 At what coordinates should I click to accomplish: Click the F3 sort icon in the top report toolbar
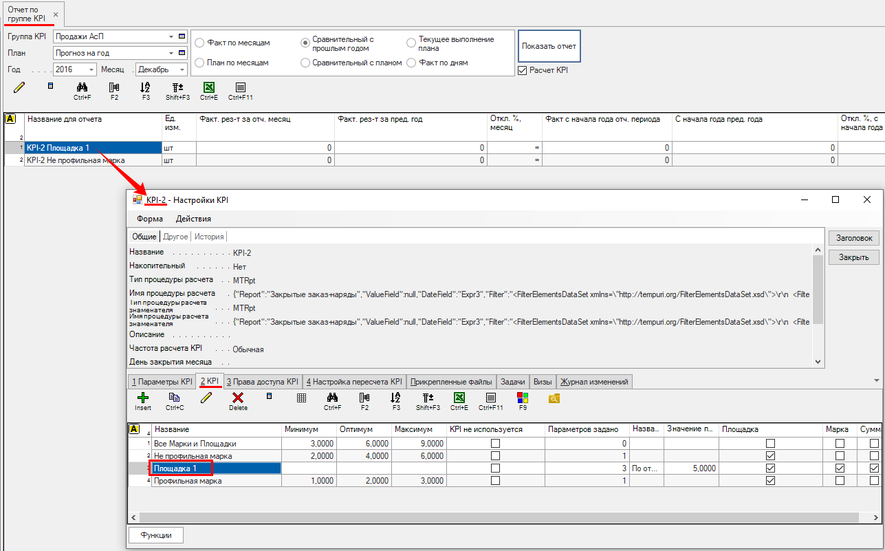[x=145, y=87]
